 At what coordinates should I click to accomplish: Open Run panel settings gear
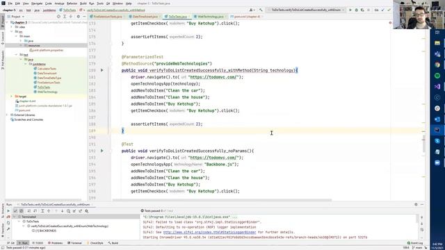tap(416, 204)
